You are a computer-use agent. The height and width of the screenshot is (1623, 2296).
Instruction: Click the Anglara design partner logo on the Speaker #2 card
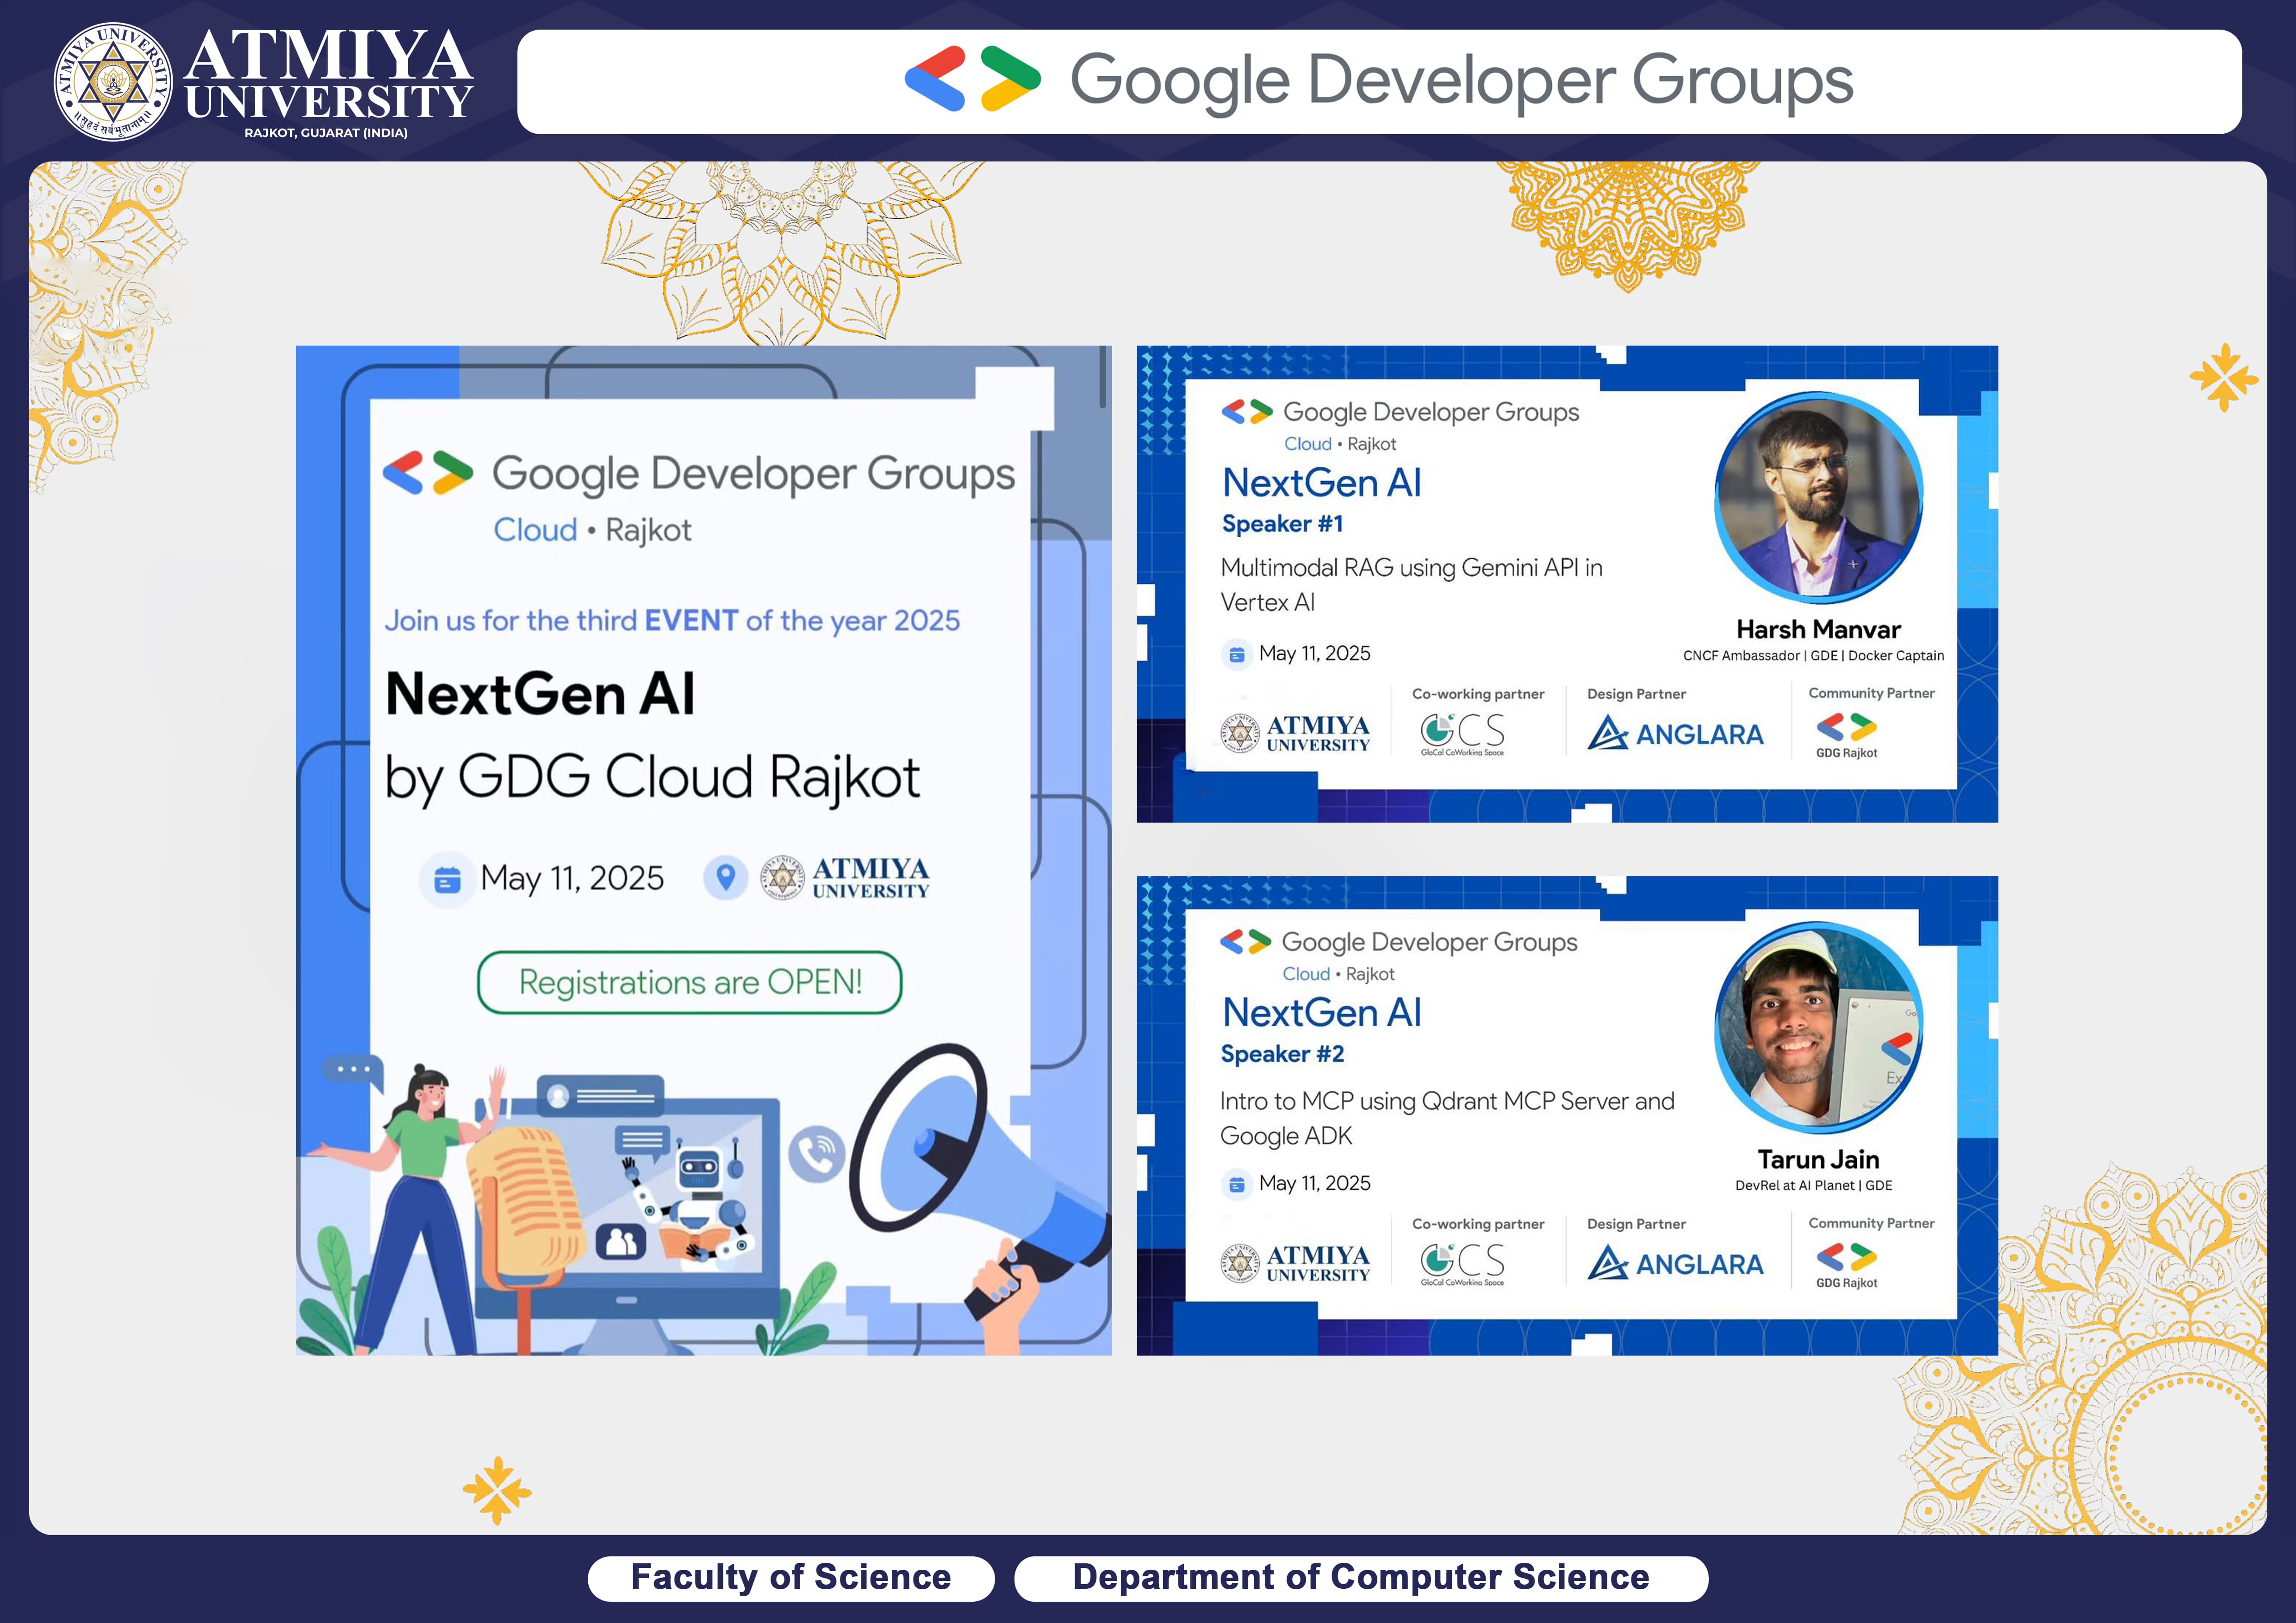[x=1675, y=1263]
